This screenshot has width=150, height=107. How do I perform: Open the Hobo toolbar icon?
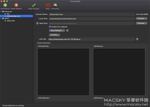click(48, 5)
